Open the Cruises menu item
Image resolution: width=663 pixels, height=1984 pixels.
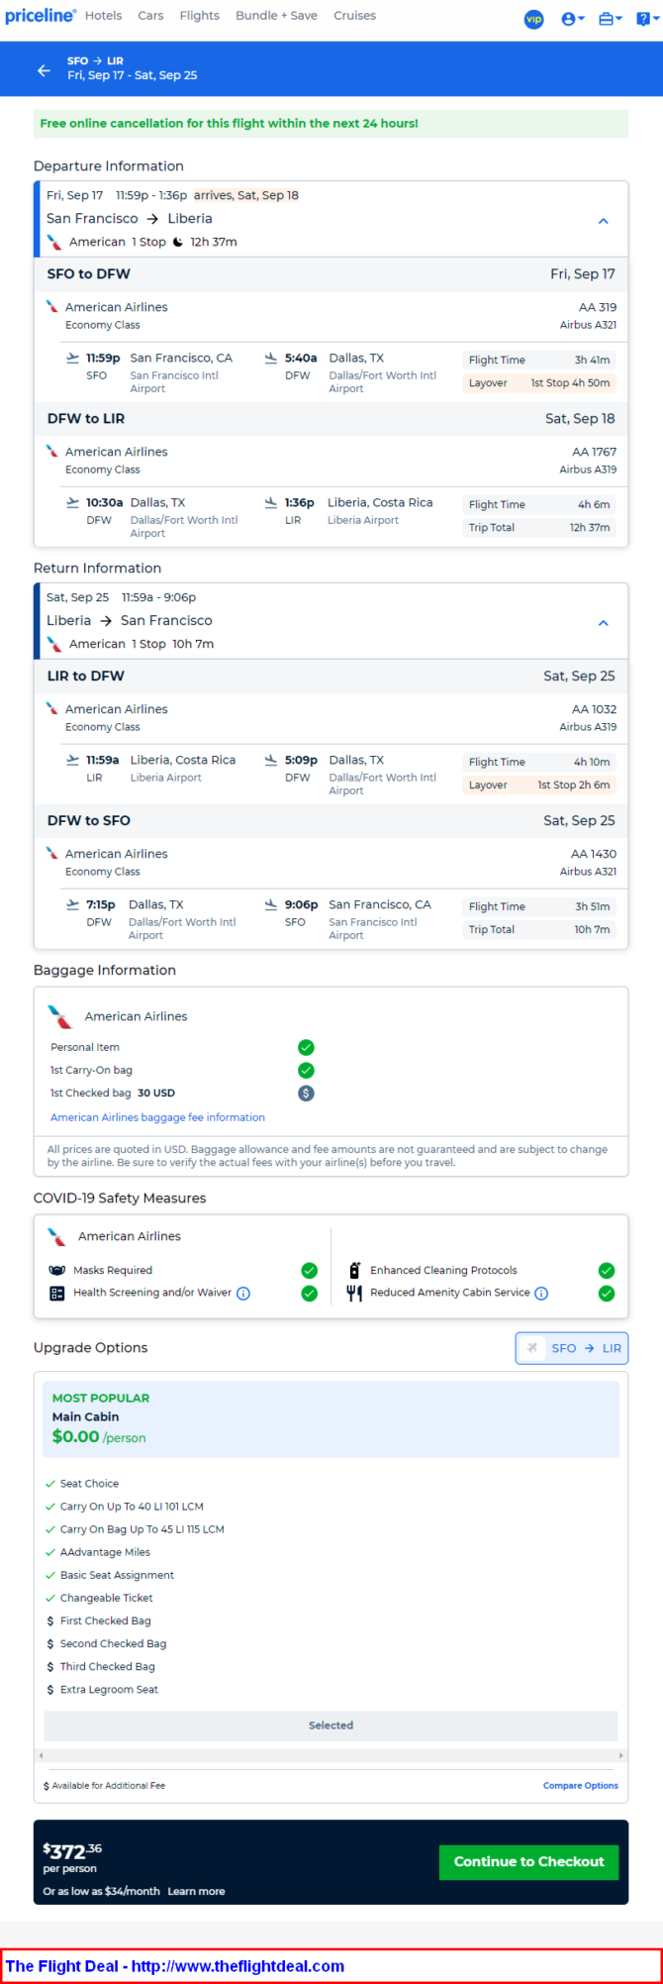click(354, 16)
